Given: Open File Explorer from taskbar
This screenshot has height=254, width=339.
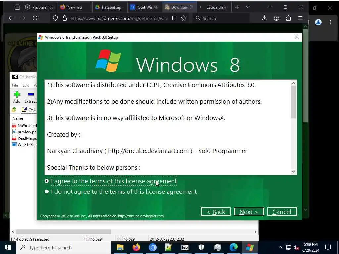Looking at the screenshot, I should click(x=120, y=247).
